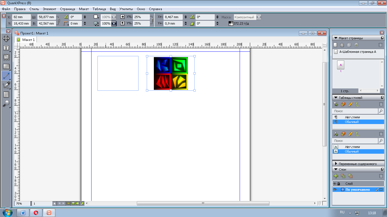Select the Table tool
Image resolution: width=387 pixels, height=217 pixels.
(x=6, y=94)
